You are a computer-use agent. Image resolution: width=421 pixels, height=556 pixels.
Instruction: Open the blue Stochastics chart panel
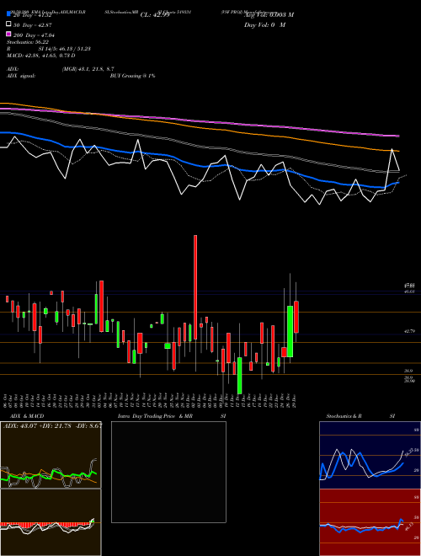[x=370, y=455]
